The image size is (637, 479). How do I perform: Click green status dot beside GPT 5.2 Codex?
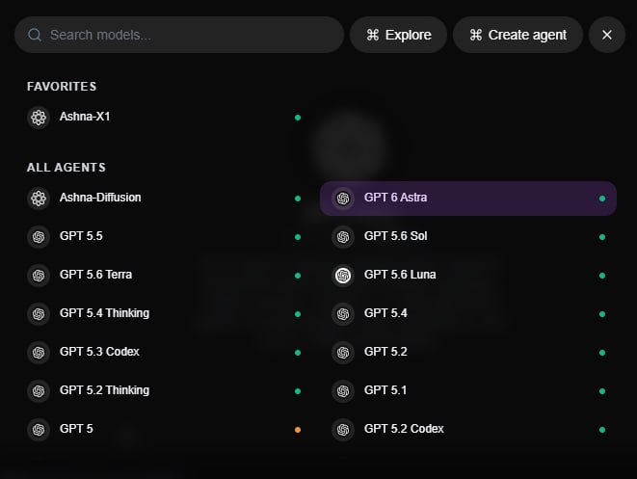click(x=602, y=430)
